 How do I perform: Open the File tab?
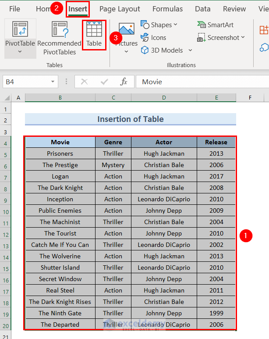pos(14,9)
